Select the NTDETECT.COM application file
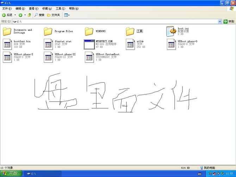 89,44
